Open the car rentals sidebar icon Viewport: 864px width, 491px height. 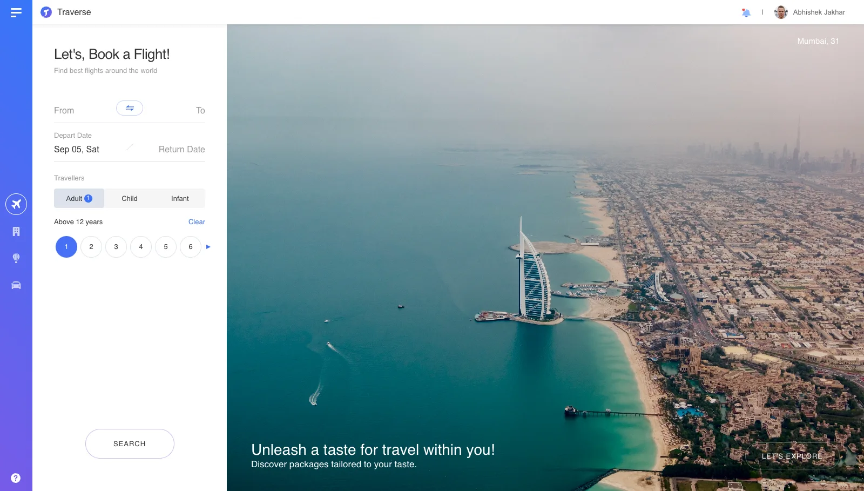(x=16, y=285)
